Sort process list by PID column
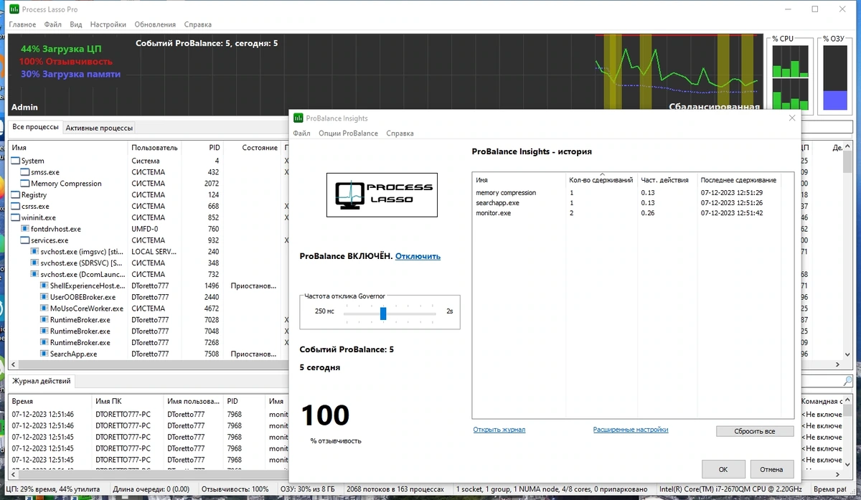Screen dimensions: 861x500 [x=202, y=147]
